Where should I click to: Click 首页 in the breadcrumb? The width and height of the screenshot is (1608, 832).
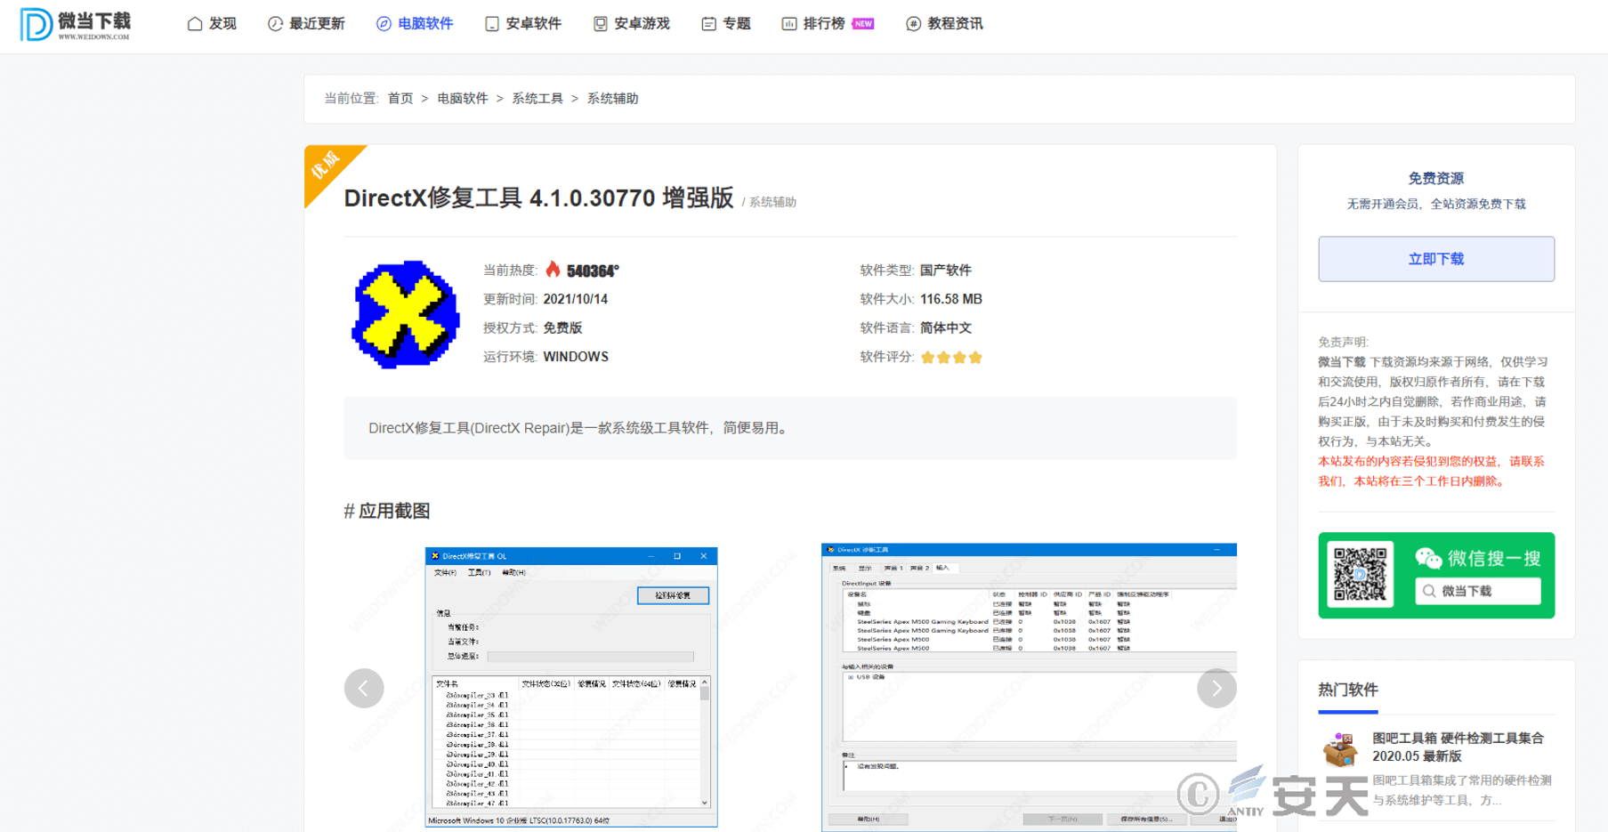pos(400,99)
